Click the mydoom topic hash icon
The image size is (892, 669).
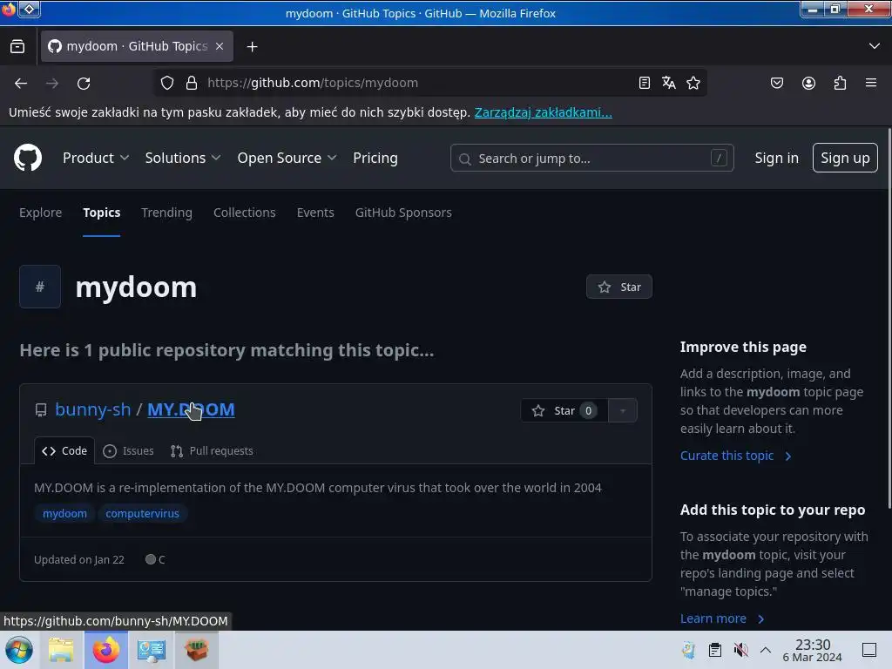coord(40,287)
